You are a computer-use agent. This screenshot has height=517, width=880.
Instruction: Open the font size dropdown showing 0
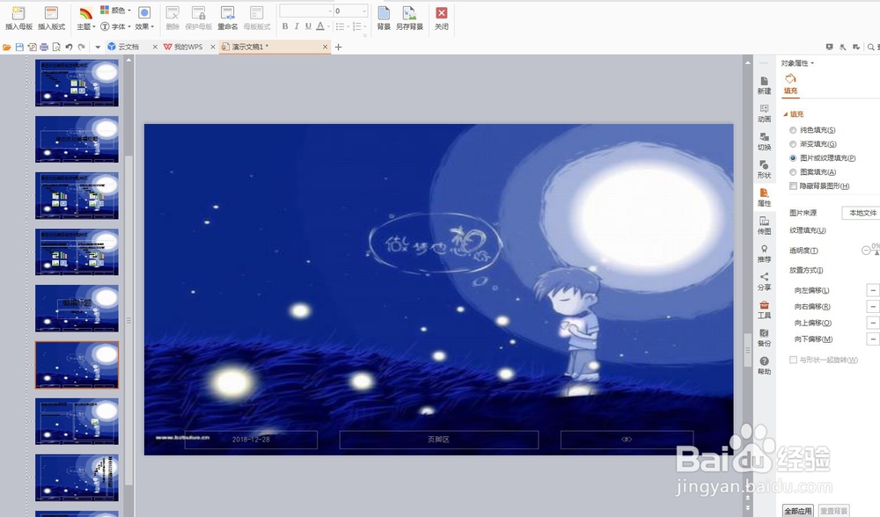(x=351, y=11)
